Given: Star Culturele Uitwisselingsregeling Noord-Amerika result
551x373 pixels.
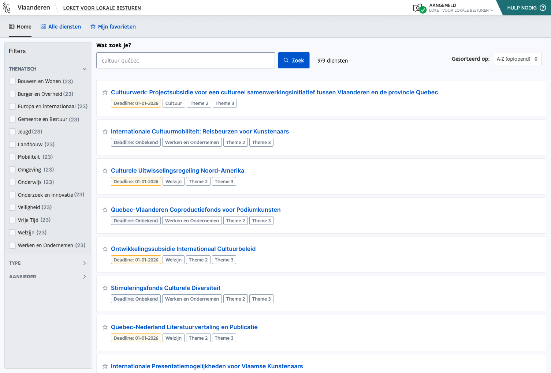Looking at the screenshot, I should pyautogui.click(x=105, y=171).
